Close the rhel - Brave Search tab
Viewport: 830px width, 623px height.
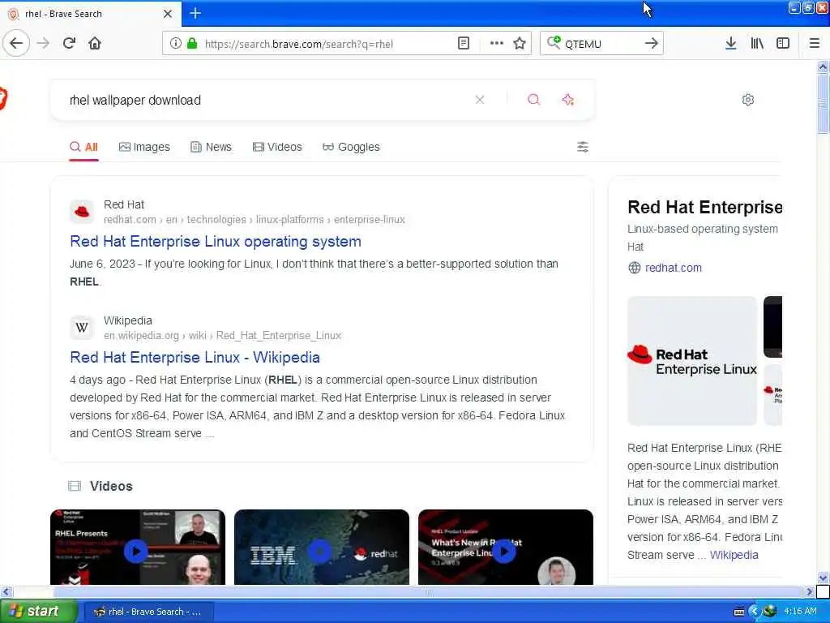pos(168,14)
